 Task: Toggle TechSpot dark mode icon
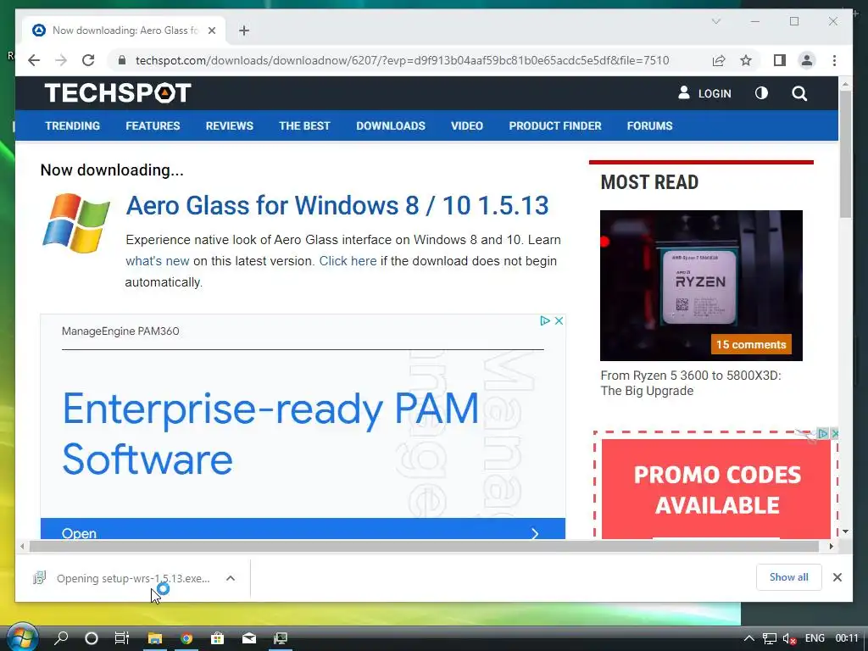pyautogui.click(x=762, y=93)
